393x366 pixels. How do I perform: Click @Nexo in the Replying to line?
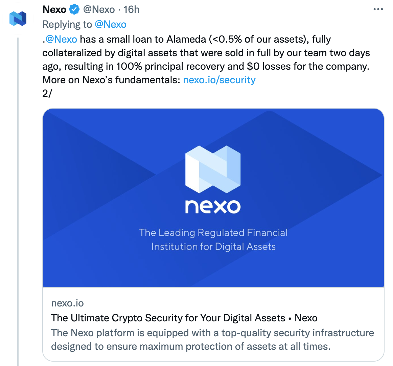pyautogui.click(x=111, y=24)
